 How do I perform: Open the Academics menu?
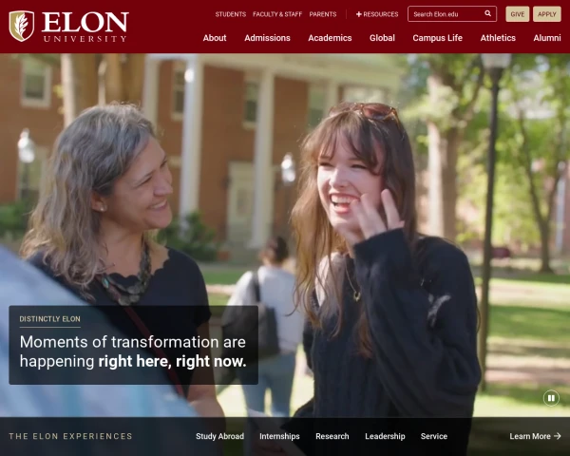coord(330,38)
